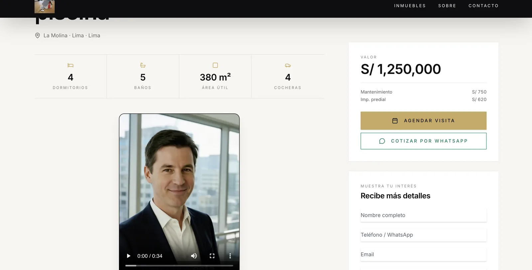Open the video more-options menu
This screenshot has height=270, width=532.
pos(230,256)
